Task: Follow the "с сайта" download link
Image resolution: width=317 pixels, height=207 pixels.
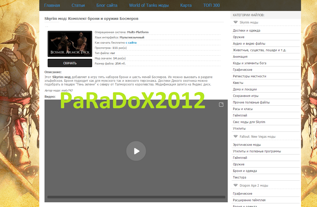Action: pyautogui.click(x=131, y=43)
